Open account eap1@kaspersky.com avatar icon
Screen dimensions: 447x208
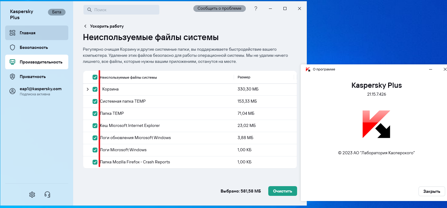tap(12, 91)
